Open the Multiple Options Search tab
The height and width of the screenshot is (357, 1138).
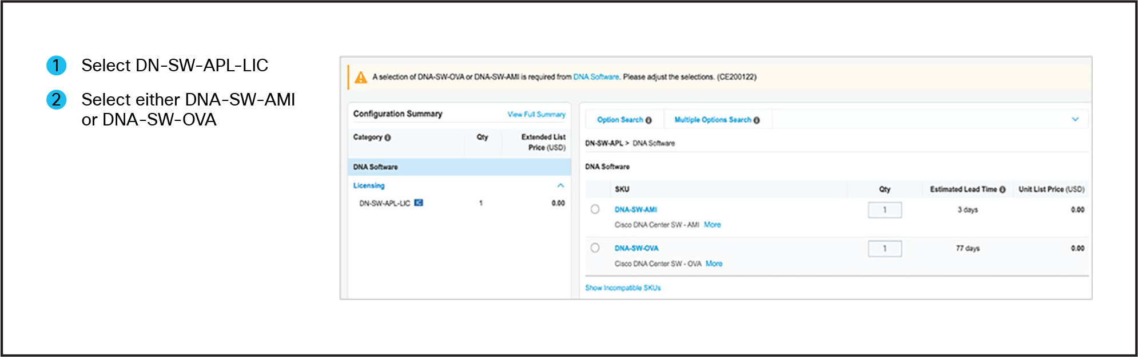[713, 120]
